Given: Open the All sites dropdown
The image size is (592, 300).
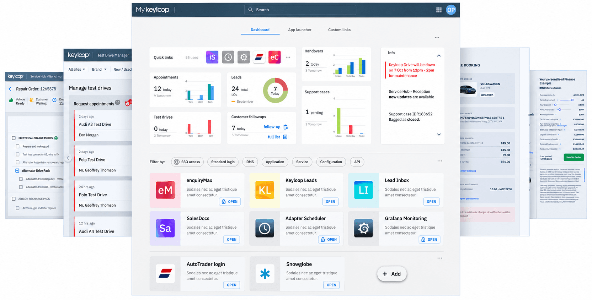Looking at the screenshot, I should coord(77,69).
